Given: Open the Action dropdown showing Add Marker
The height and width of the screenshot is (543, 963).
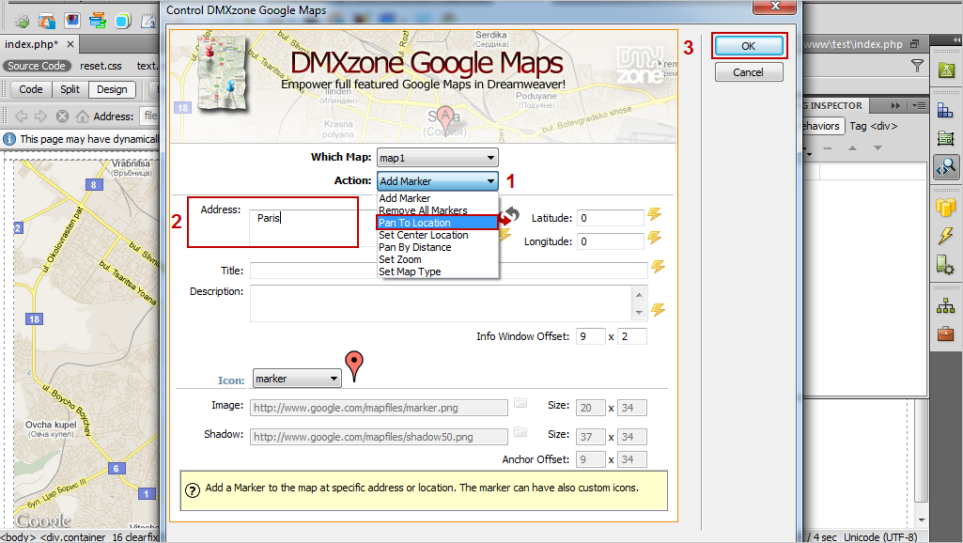Looking at the screenshot, I should [437, 181].
